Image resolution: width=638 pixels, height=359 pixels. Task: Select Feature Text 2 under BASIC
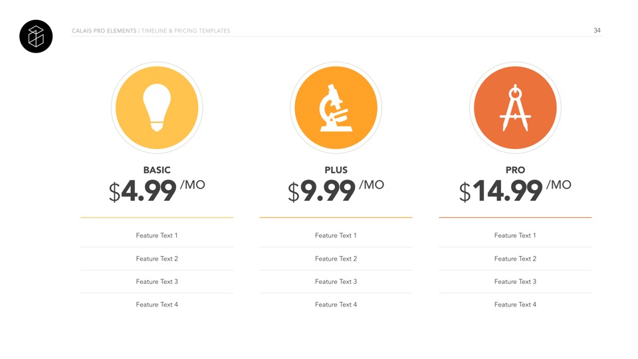click(x=157, y=259)
